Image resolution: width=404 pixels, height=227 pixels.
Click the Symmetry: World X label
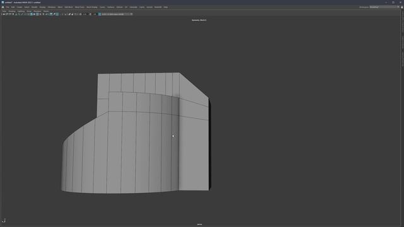199,20
